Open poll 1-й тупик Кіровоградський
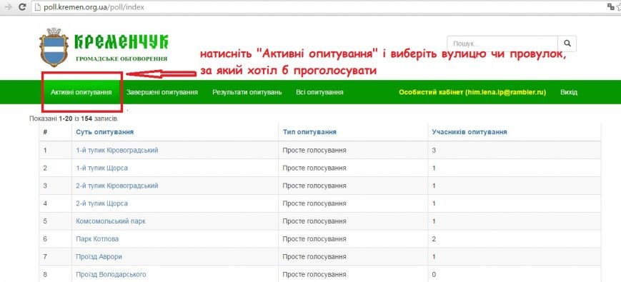This screenshot has height=282, width=621. point(116,151)
